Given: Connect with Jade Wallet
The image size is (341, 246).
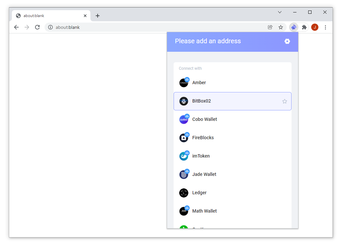Looking at the screenshot, I should point(233,175).
